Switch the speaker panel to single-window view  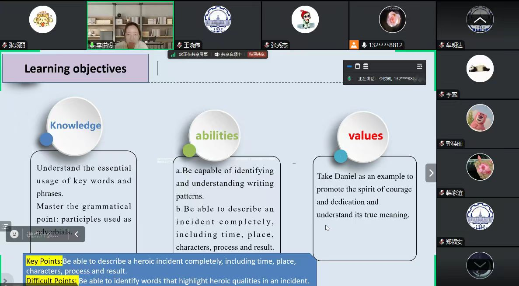pyautogui.click(x=358, y=66)
